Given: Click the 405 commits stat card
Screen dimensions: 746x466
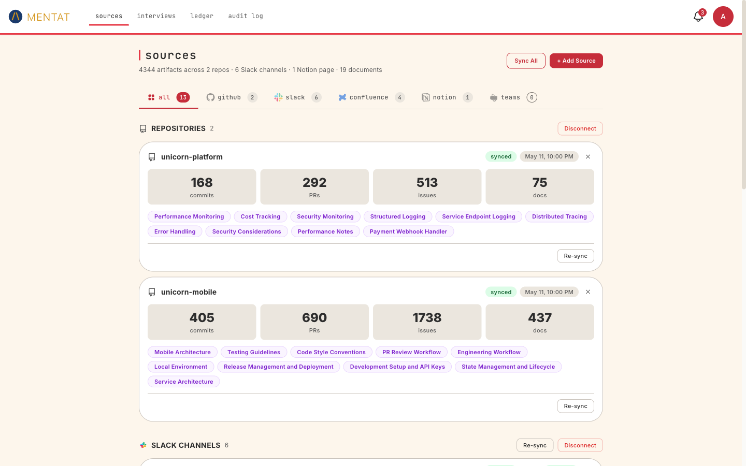Looking at the screenshot, I should pyautogui.click(x=202, y=322).
